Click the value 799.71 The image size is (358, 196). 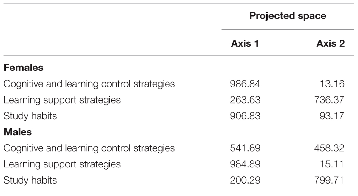329,180
